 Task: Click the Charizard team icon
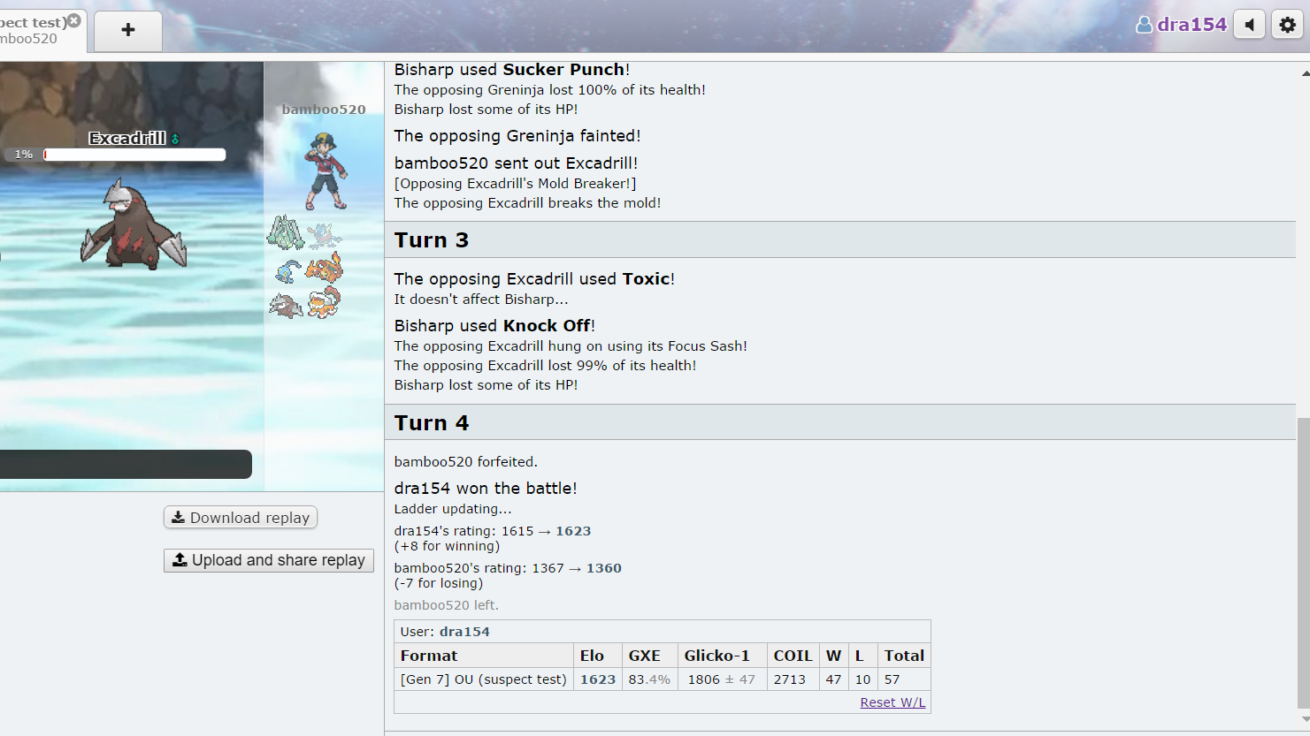(x=324, y=268)
